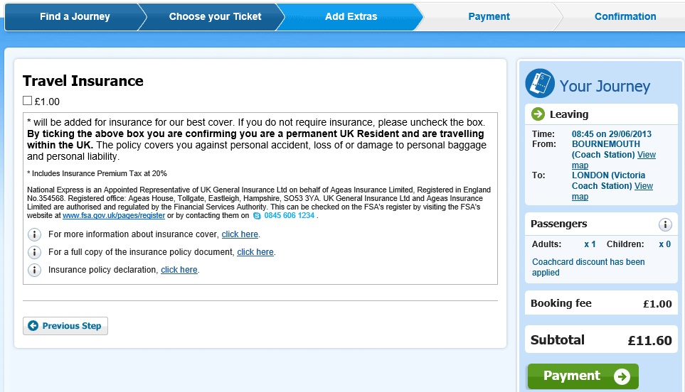Open 'click here' link for full policy document
The width and height of the screenshot is (685, 392).
(255, 252)
